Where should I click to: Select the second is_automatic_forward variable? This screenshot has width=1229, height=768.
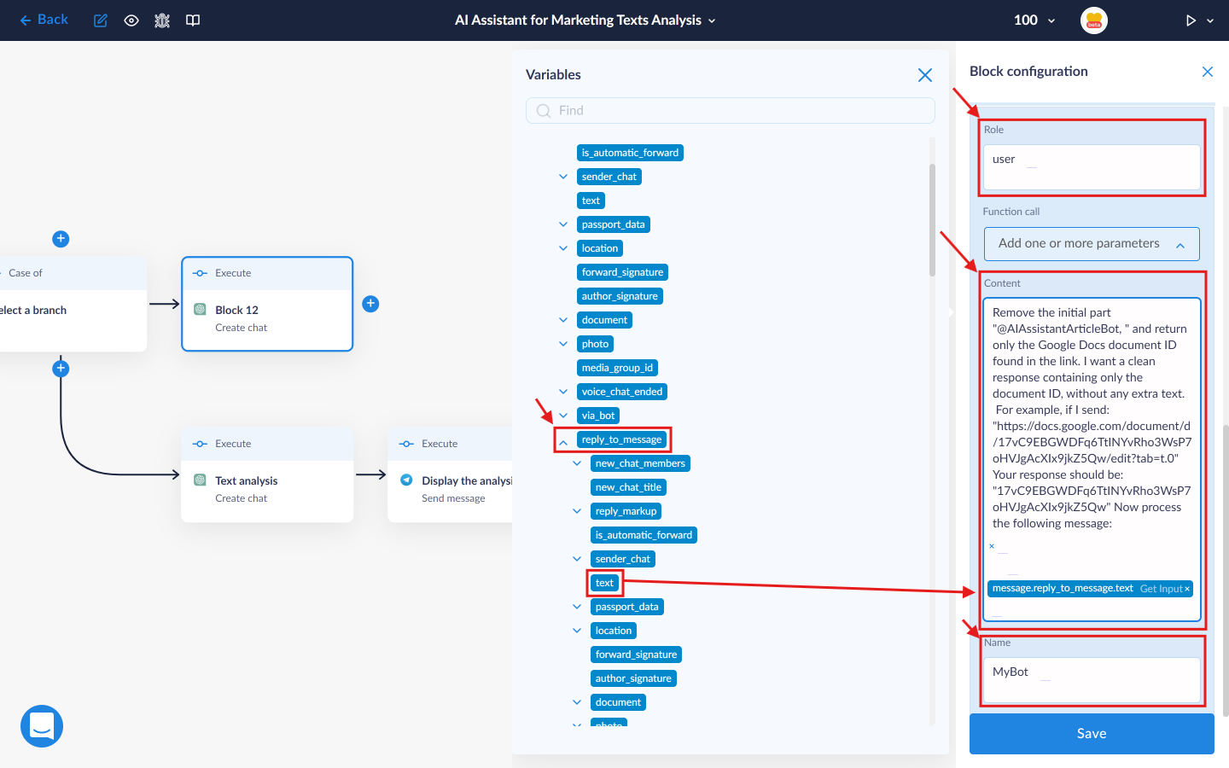pyautogui.click(x=644, y=535)
